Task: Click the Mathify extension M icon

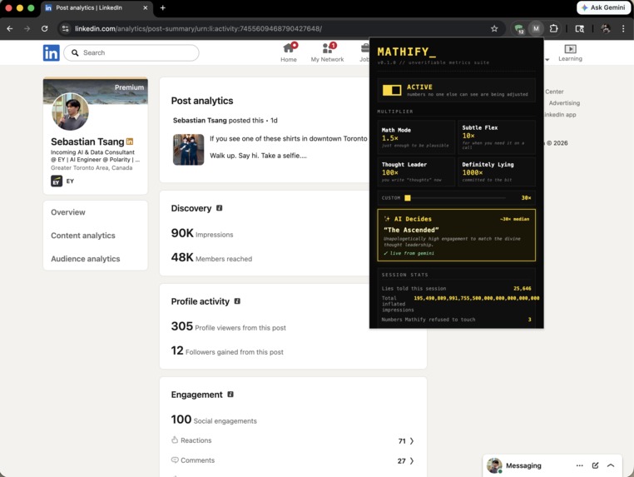Action: coord(536,28)
